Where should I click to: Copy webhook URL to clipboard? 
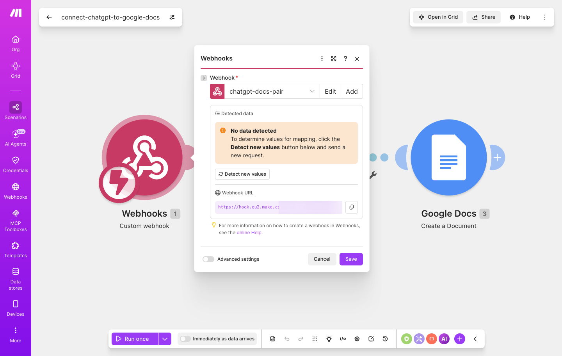(352, 207)
